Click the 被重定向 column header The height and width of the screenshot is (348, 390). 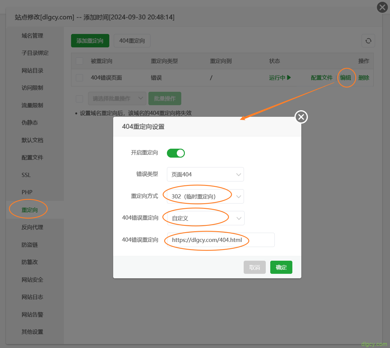point(102,61)
